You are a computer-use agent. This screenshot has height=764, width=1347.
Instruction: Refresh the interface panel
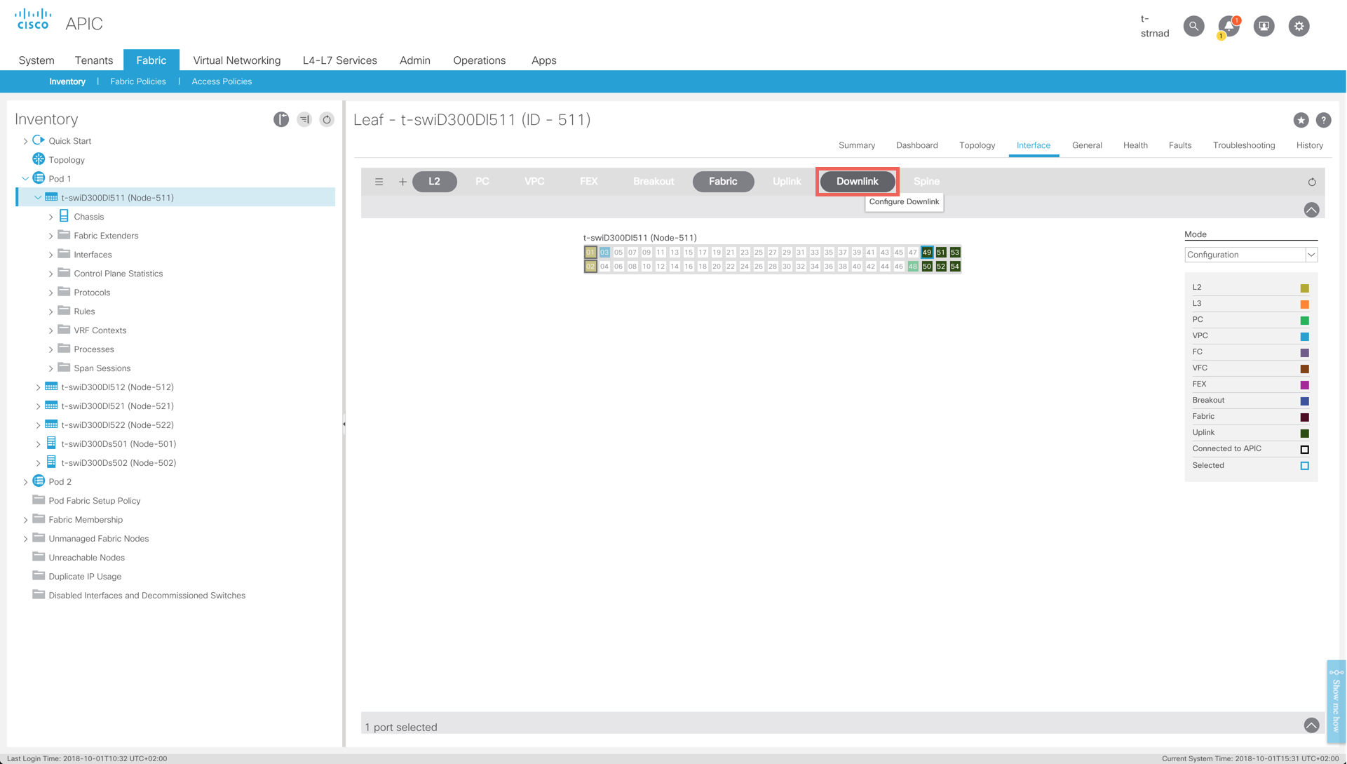pyautogui.click(x=1312, y=182)
